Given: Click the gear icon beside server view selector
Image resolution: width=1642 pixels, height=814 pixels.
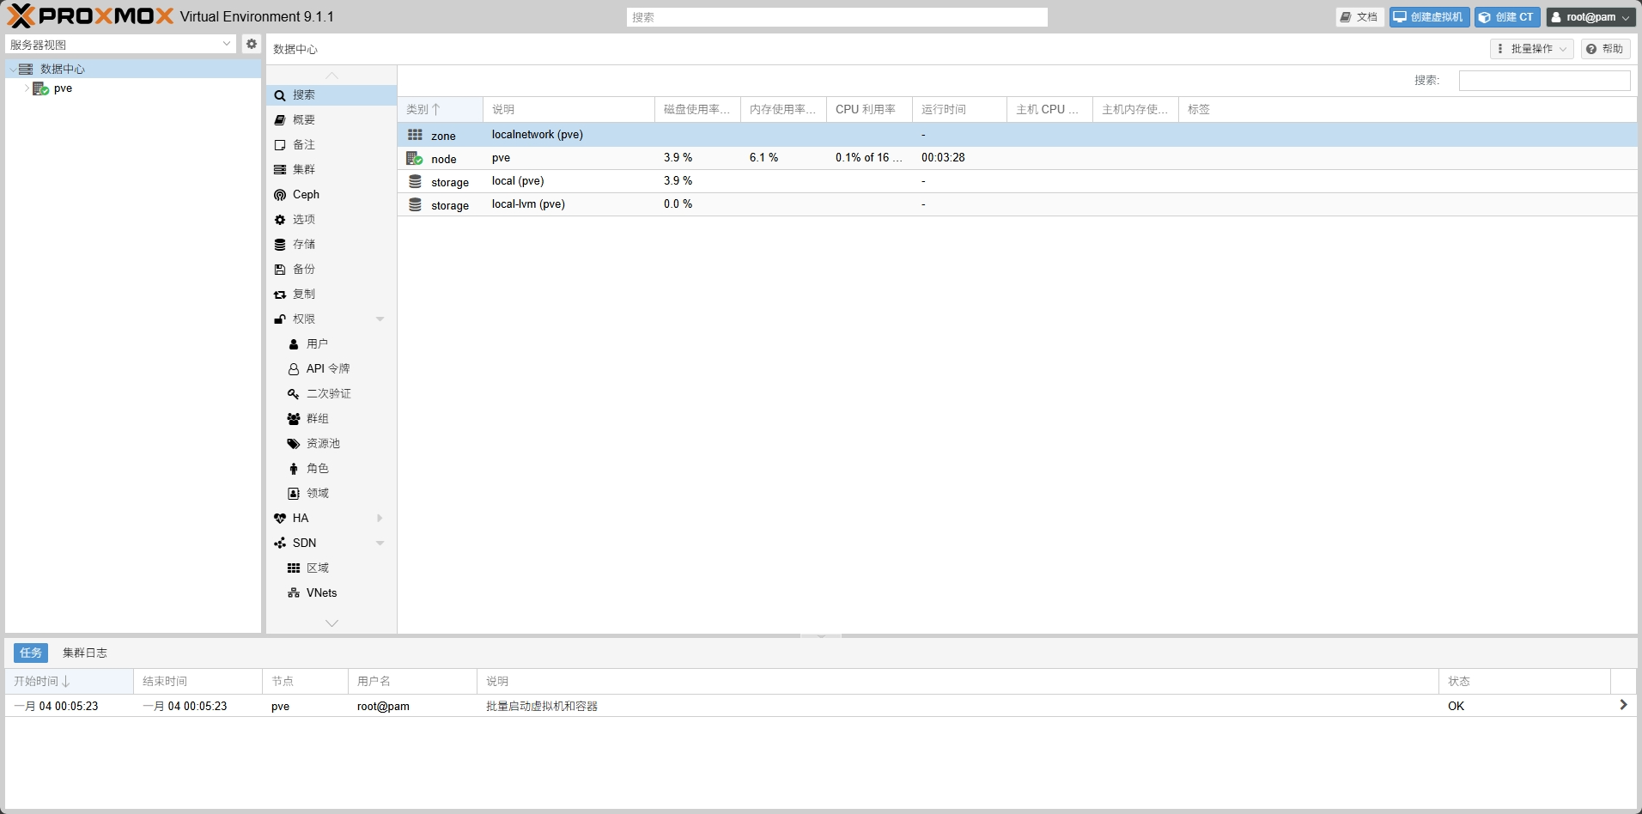Looking at the screenshot, I should tap(251, 44).
